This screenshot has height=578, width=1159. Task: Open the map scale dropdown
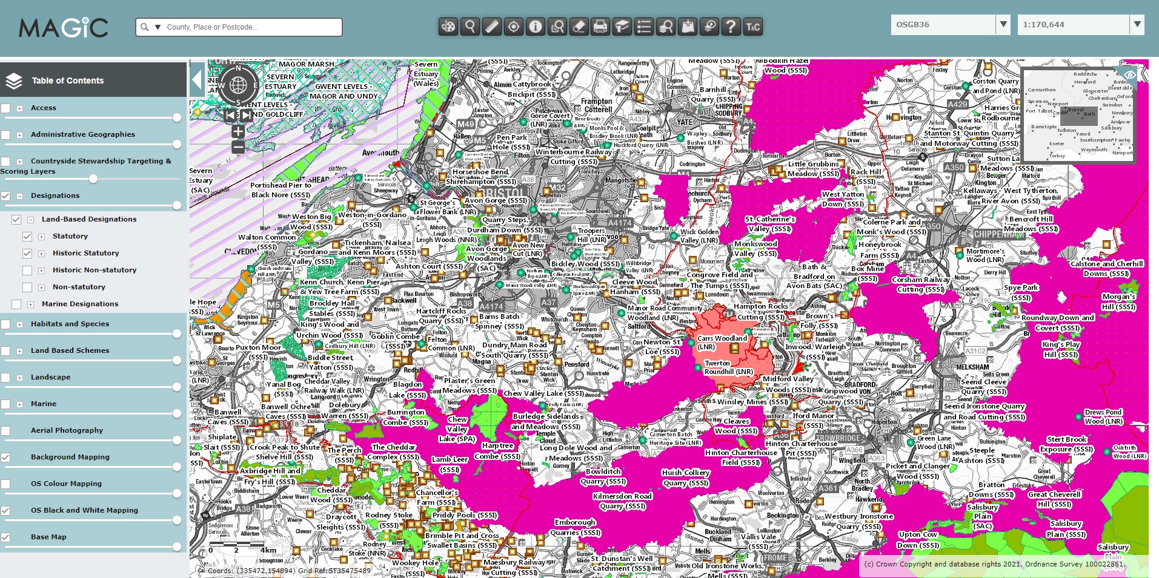(x=1137, y=25)
